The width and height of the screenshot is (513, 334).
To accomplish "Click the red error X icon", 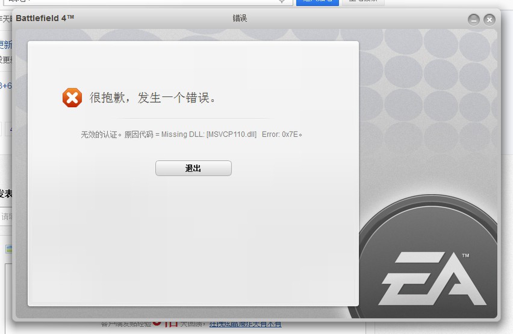I will (x=72, y=97).
